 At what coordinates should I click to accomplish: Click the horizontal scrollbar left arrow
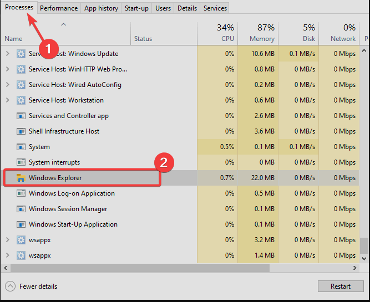click(6, 268)
